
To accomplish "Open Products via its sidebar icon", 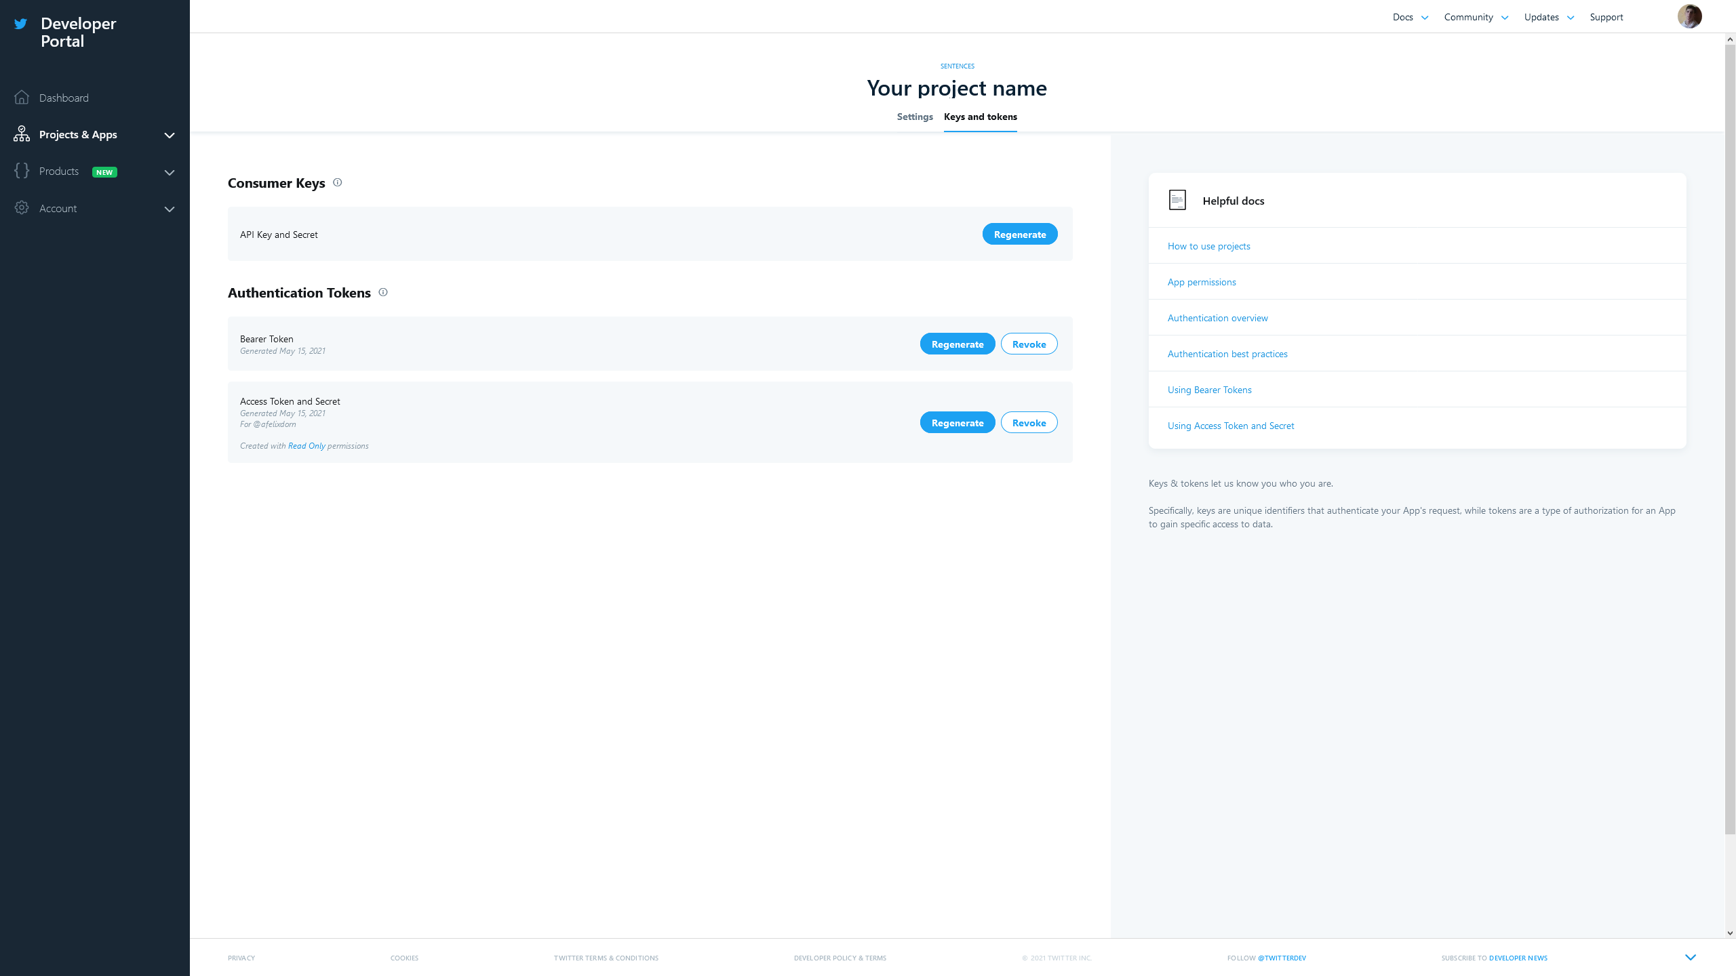I will coord(21,171).
